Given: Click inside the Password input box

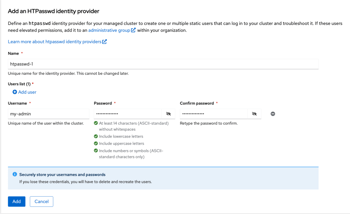Looking at the screenshot, I should [x=127, y=114].
